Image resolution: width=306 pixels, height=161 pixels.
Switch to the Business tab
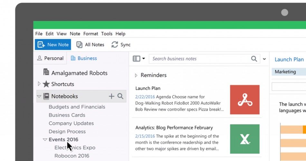84,58
